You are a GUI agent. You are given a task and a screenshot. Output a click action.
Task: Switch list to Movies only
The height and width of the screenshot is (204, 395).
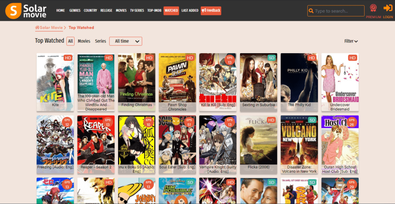(x=84, y=41)
